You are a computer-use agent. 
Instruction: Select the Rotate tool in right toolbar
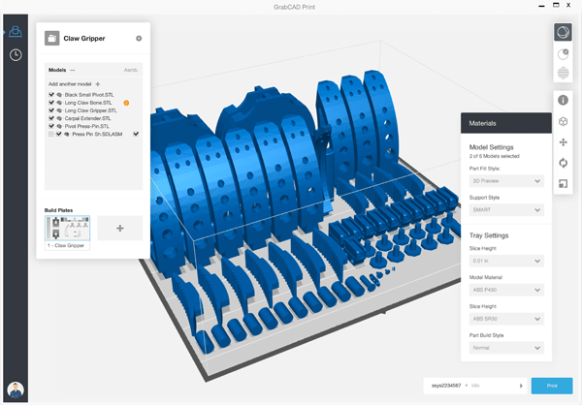[563, 163]
